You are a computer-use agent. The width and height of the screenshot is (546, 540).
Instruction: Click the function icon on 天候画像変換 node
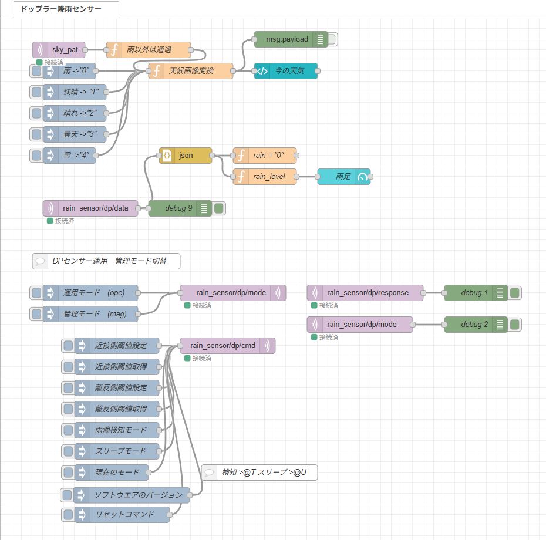pyautogui.click(x=157, y=72)
